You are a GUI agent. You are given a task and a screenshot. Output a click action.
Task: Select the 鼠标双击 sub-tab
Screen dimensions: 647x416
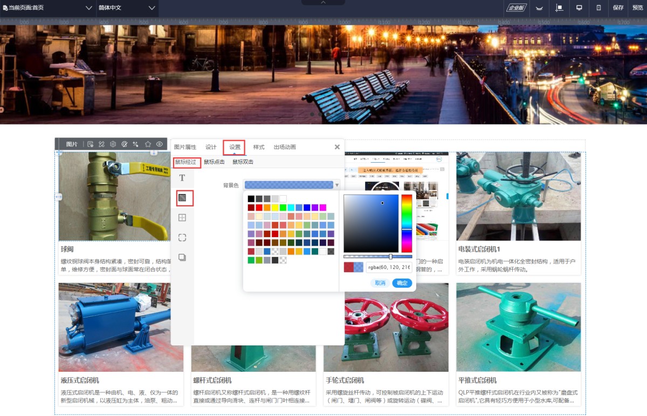click(x=243, y=162)
